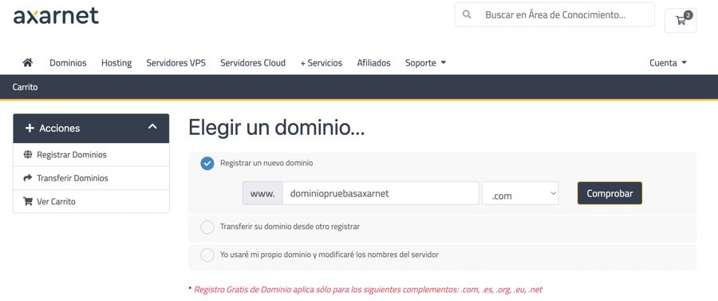Click the search magnifier icon
Viewport: 718px width, 301px height.
467,14
